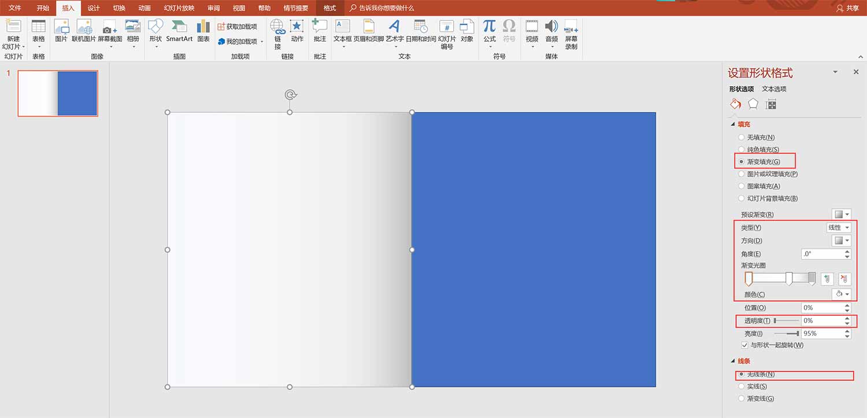The width and height of the screenshot is (867, 418).
Task: Insert a table with 表格 icon
Action: point(39,26)
